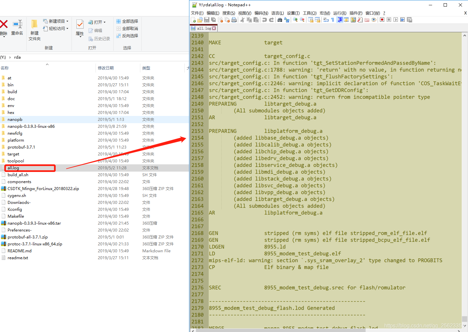Click the Notepad++ vertical scrollbar thumb
The image size is (468, 332).
pos(464,319)
